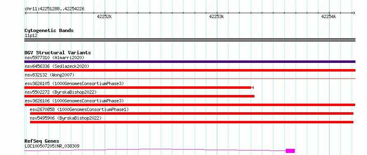Image resolution: width=367 pixels, height=155 pixels.
Task: Click the nsv5977310 (Almarri2020) label
Action: [x=54, y=58]
